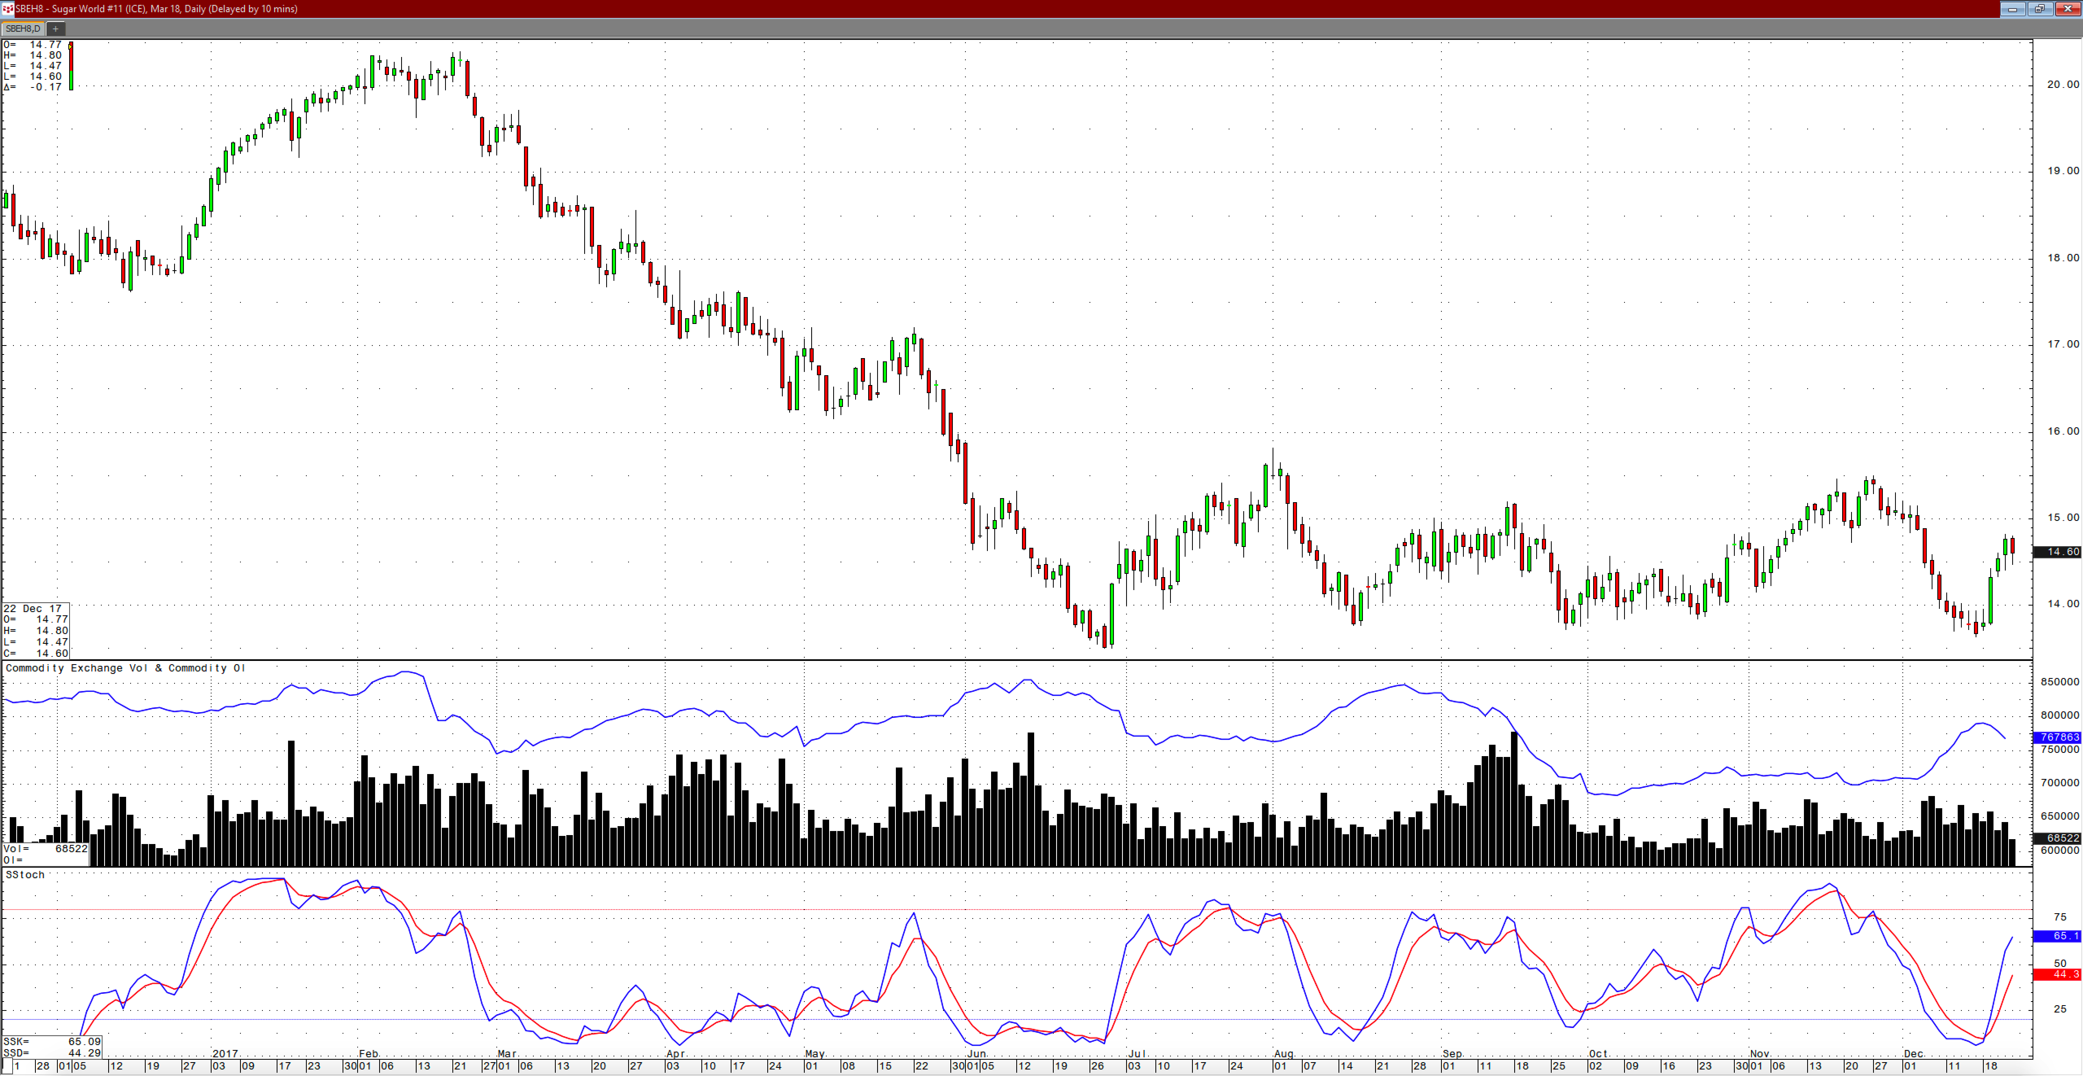
Task: Click the 15.00 price scale label
Action: [x=2063, y=518]
